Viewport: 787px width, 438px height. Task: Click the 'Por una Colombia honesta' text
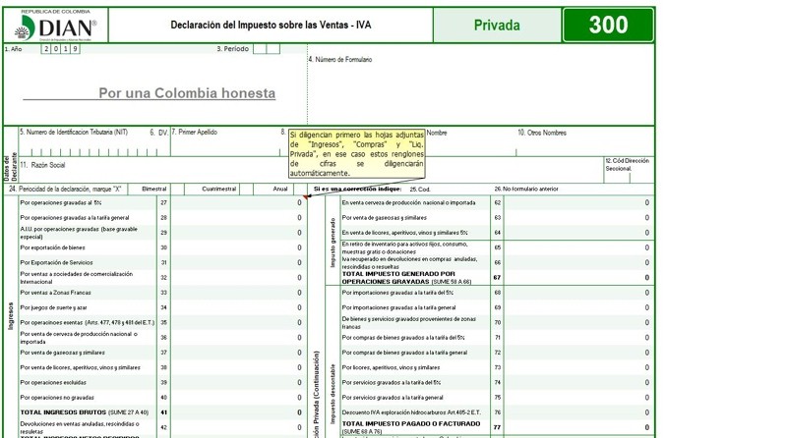(187, 93)
